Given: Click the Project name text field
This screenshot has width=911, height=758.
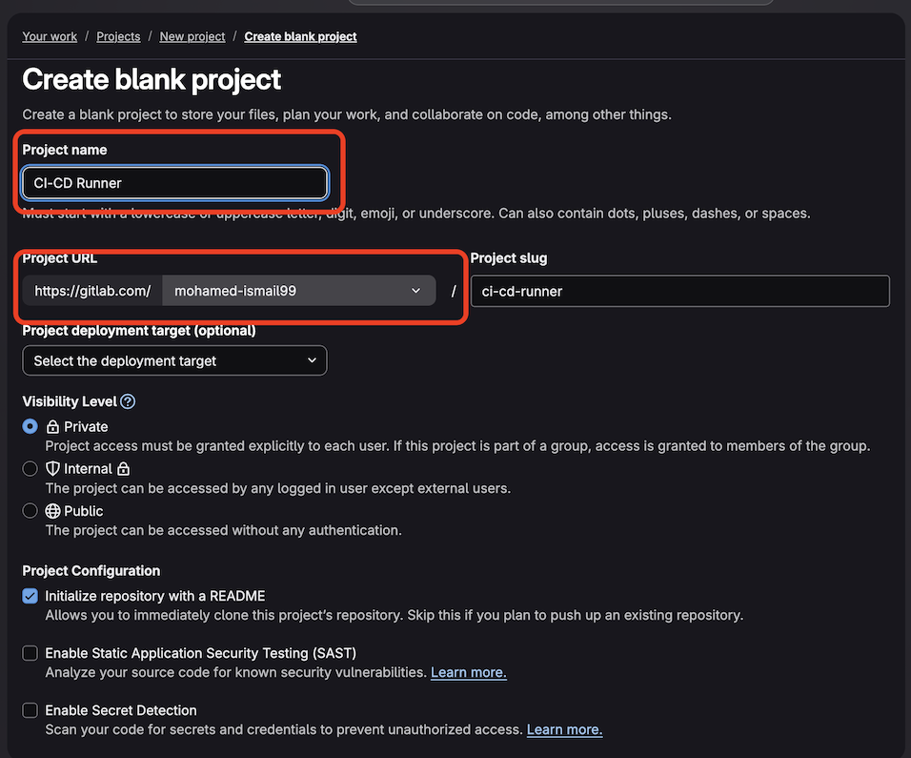Looking at the screenshot, I should pos(174,182).
